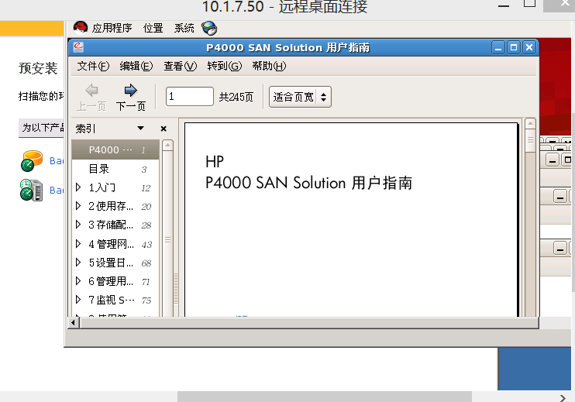Launch the web browser globe icon
575x402 pixels.
pos(209,28)
